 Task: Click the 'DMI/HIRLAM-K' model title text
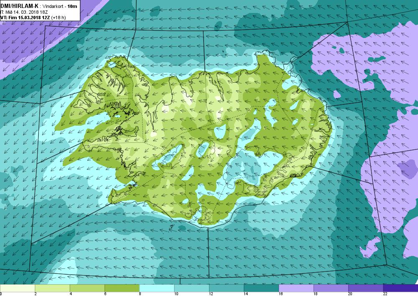click(20, 6)
